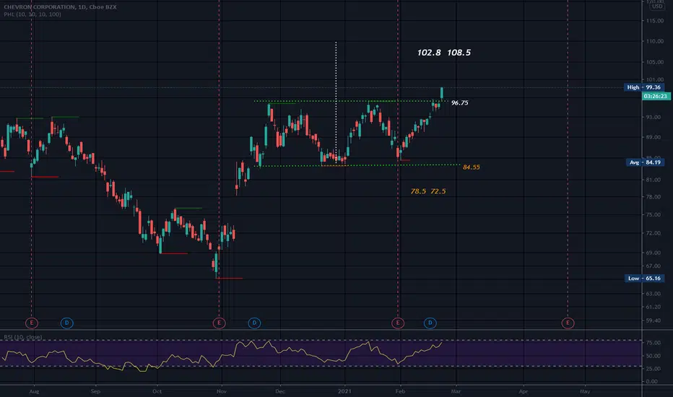The width and height of the screenshot is (673, 397).
Task: Click the 81.00 price axis label
Action: click(x=654, y=180)
